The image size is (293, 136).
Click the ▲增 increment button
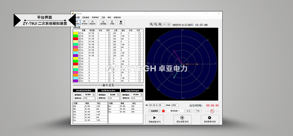(188, 111)
